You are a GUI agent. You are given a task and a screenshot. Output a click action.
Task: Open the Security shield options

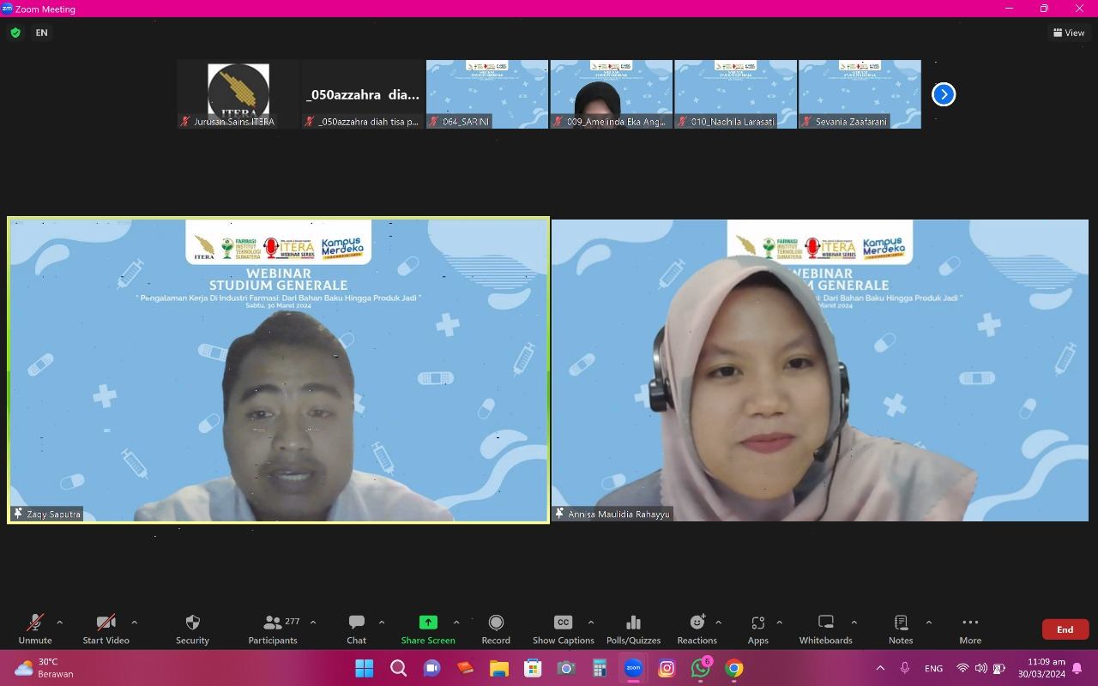click(192, 629)
